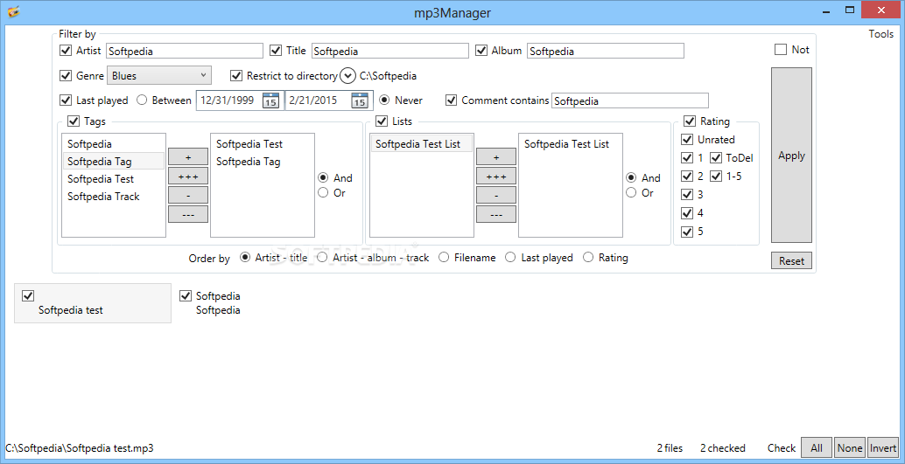
Task: Click the None check button
Action: point(850,448)
